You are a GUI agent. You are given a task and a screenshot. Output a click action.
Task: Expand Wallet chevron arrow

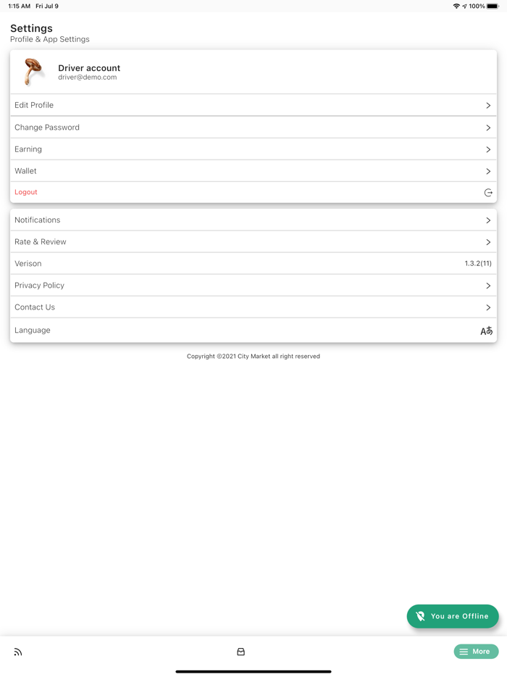click(488, 172)
